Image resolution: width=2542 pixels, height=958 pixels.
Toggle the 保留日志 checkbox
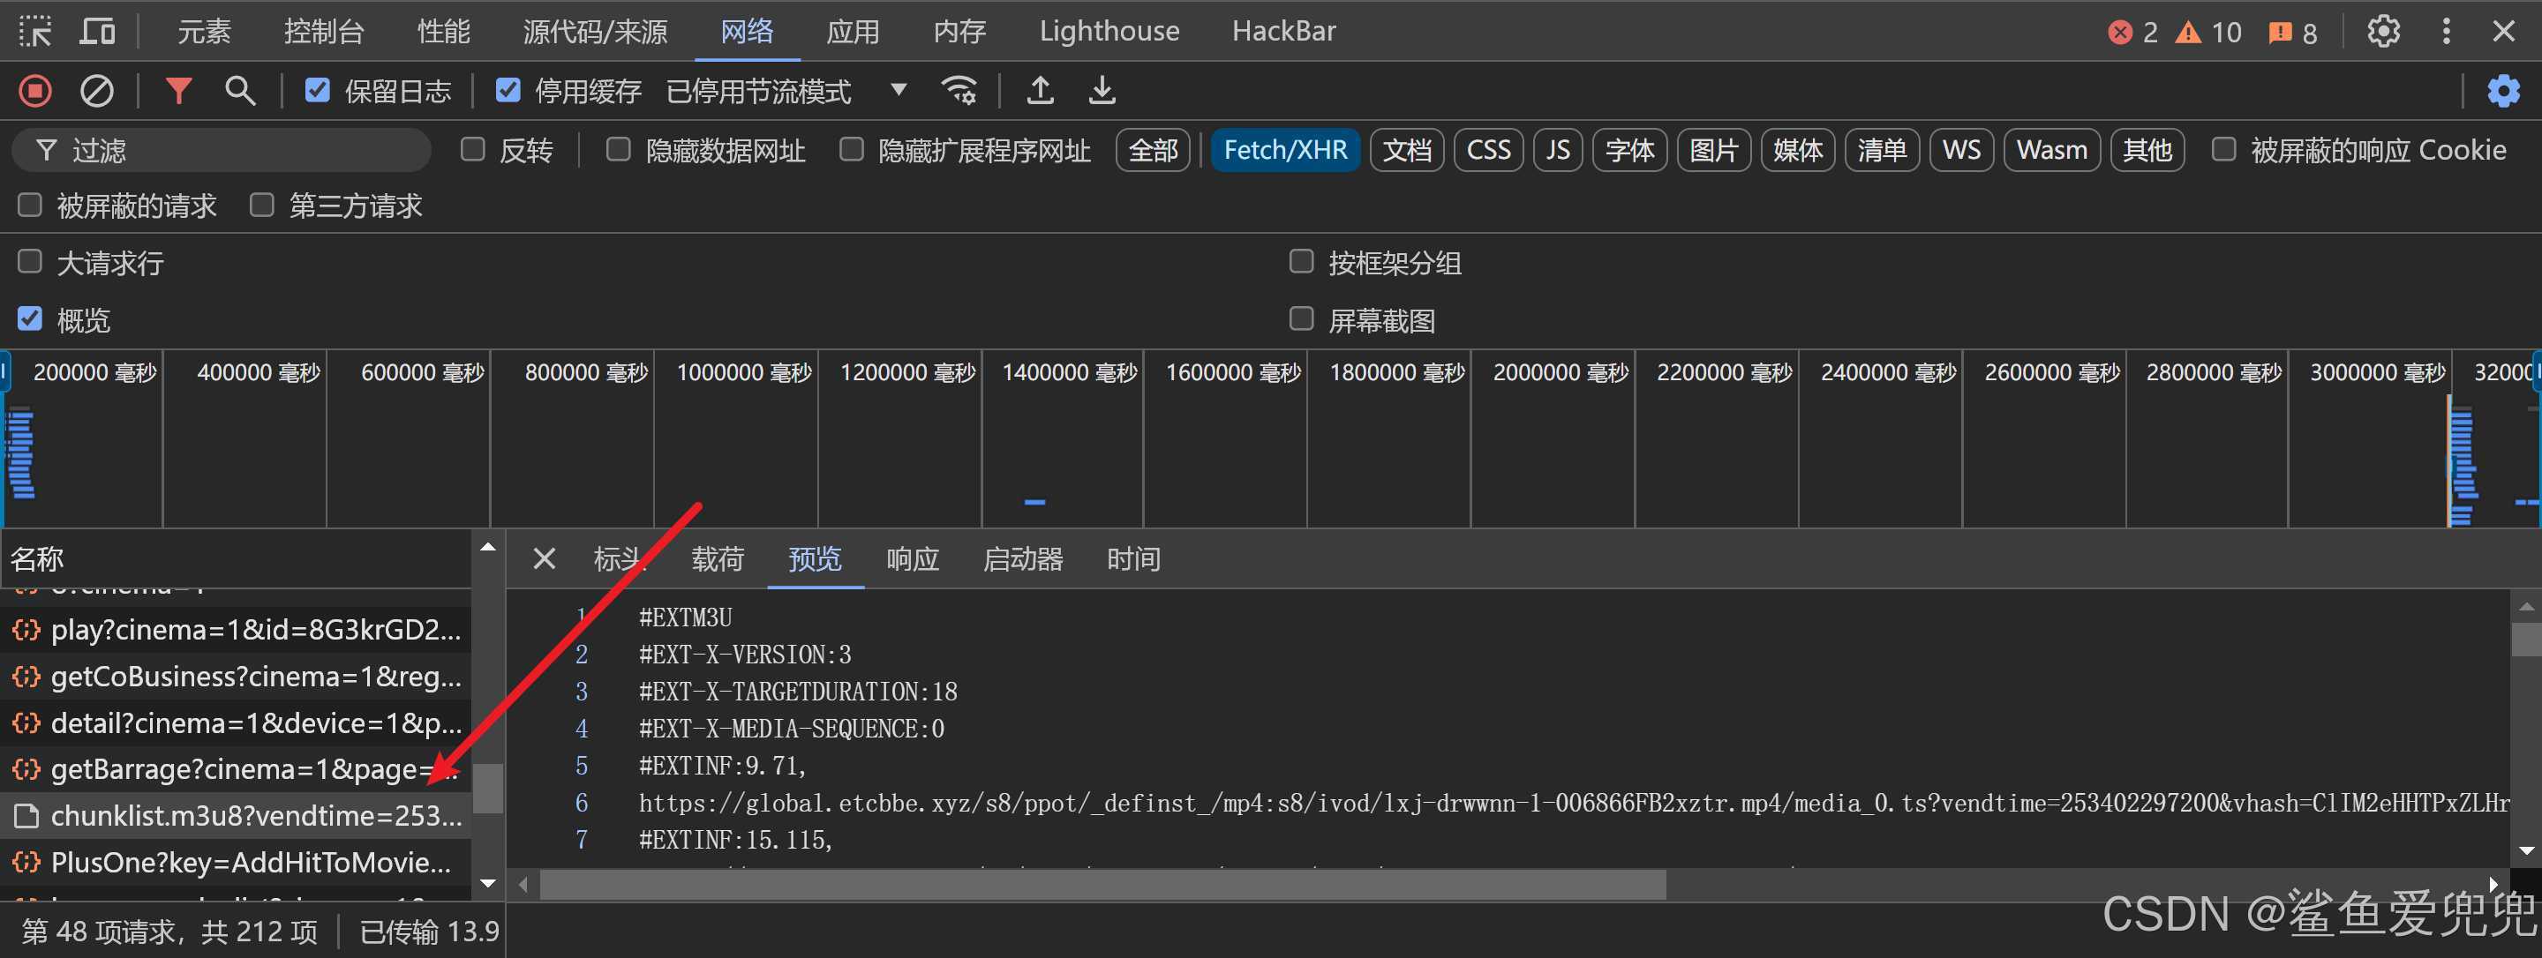pos(317,91)
